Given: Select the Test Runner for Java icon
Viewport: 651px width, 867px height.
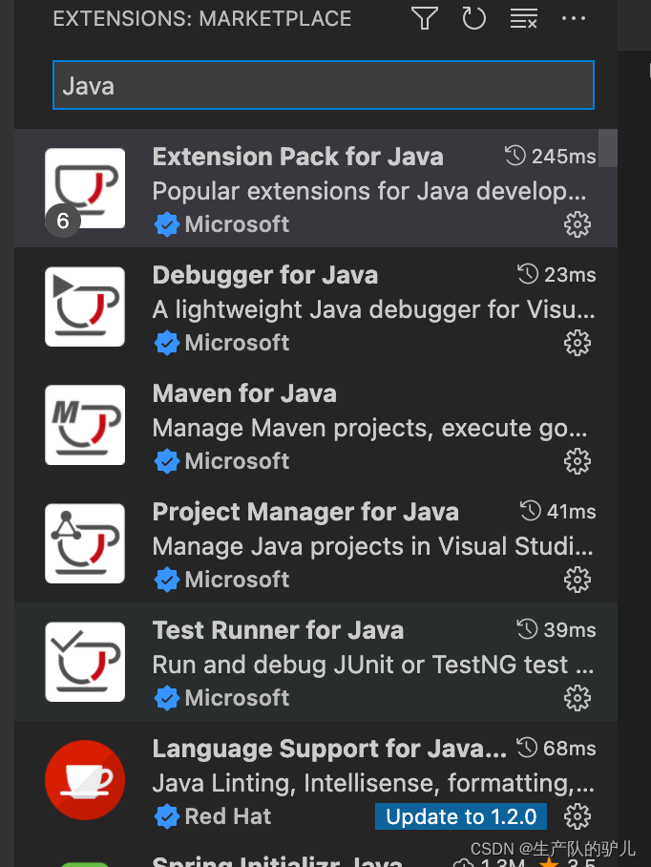Looking at the screenshot, I should 85,661.
